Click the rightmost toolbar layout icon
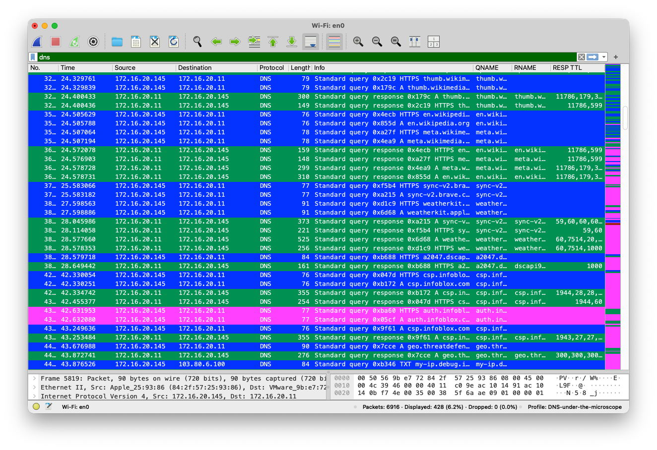 pyautogui.click(x=434, y=42)
